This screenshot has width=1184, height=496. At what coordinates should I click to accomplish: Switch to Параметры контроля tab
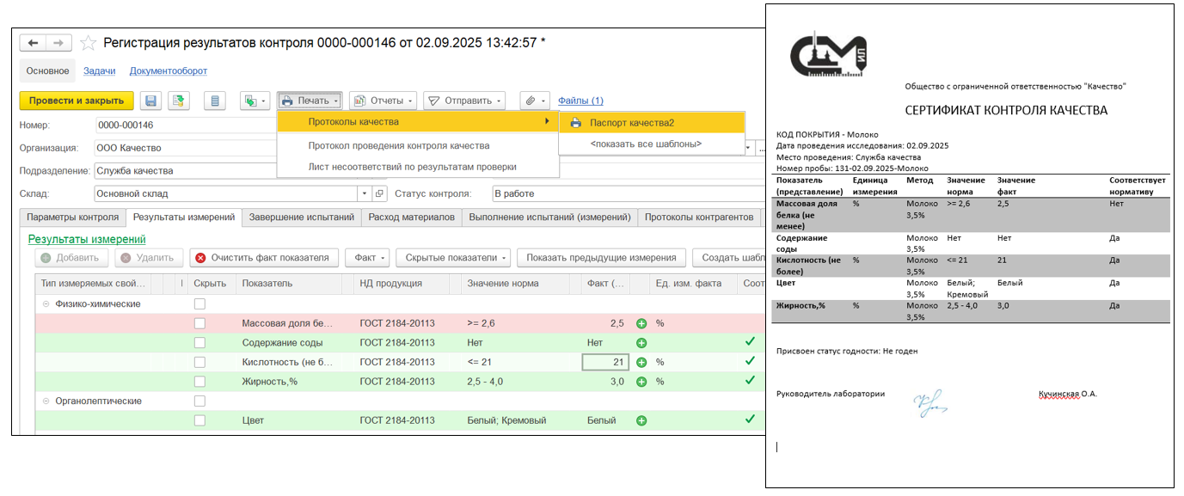coord(73,217)
